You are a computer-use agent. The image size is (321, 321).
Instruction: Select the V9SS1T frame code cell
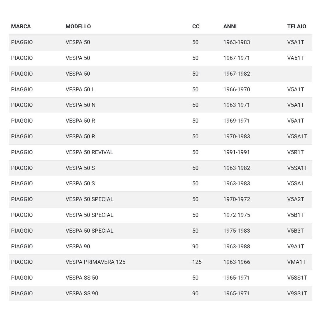pos(297,294)
